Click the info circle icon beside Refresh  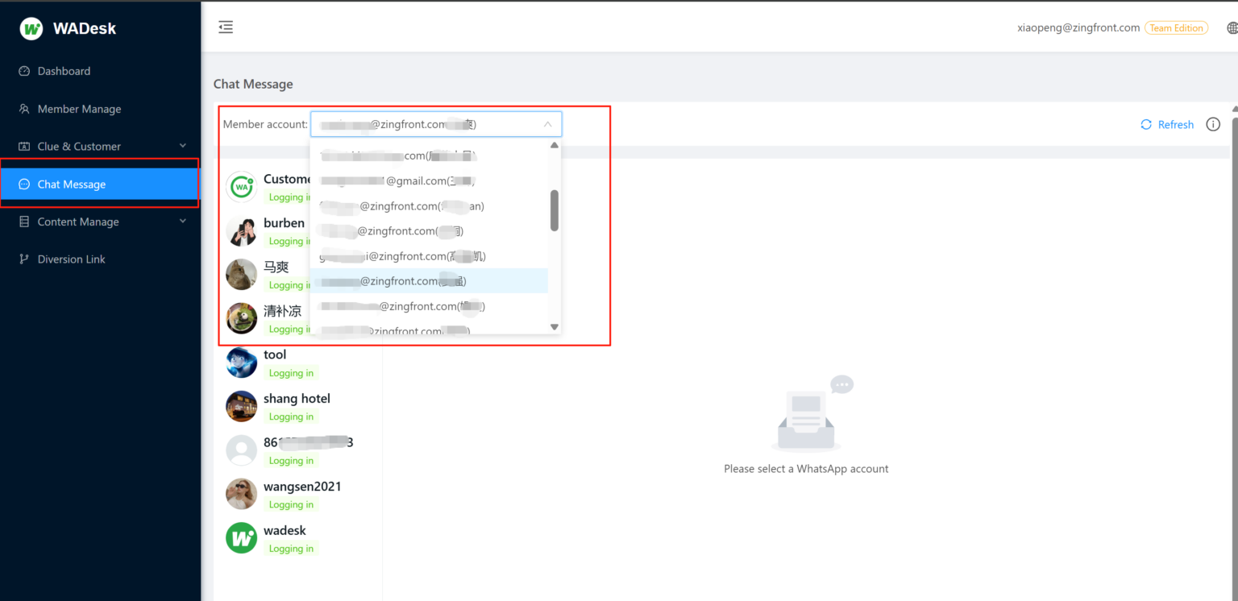point(1213,124)
